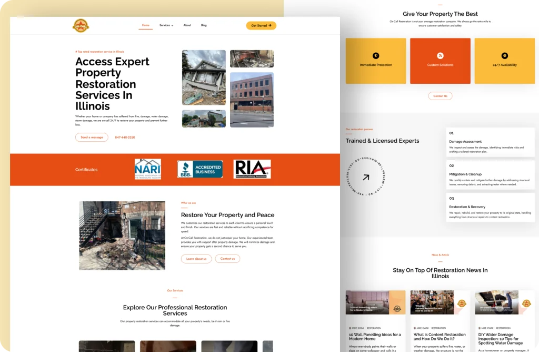Click the Get Started button
Viewport: 539px width, 352px height.
pyautogui.click(x=261, y=25)
